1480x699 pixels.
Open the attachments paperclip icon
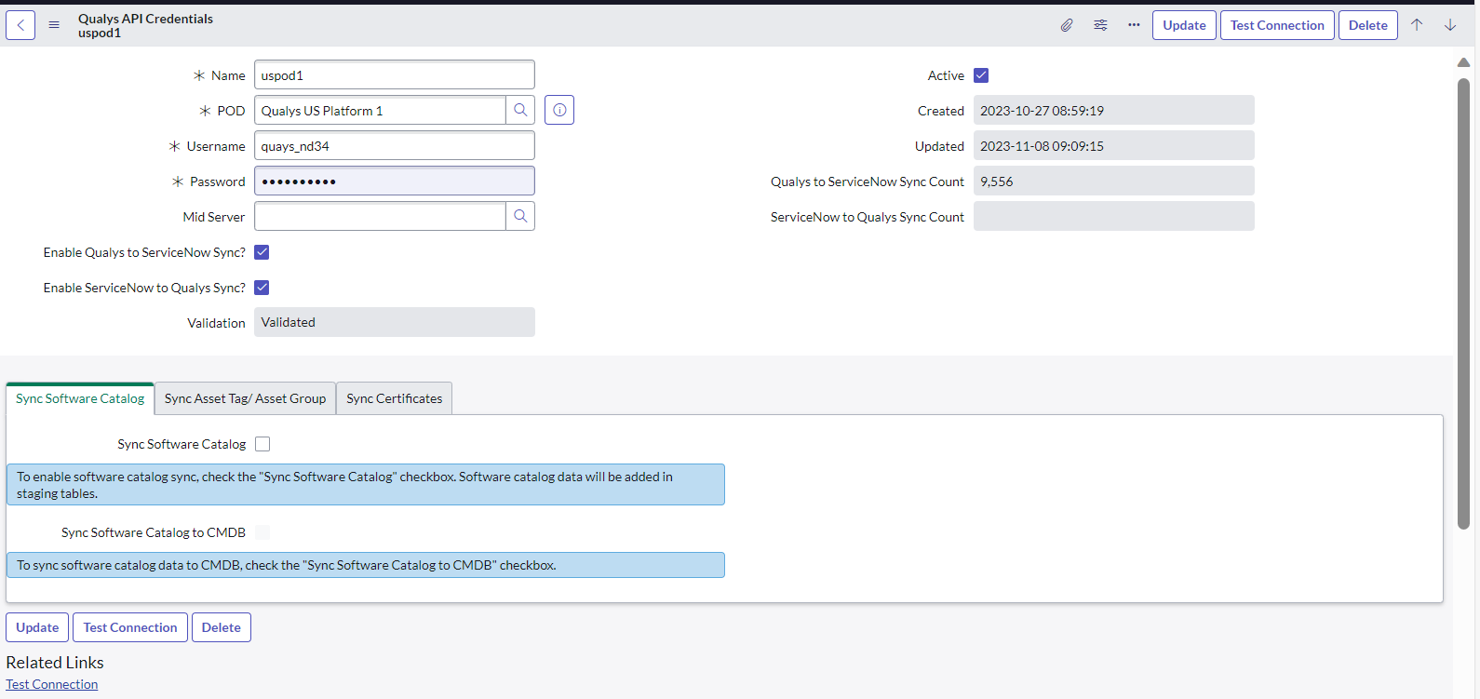[x=1067, y=25]
